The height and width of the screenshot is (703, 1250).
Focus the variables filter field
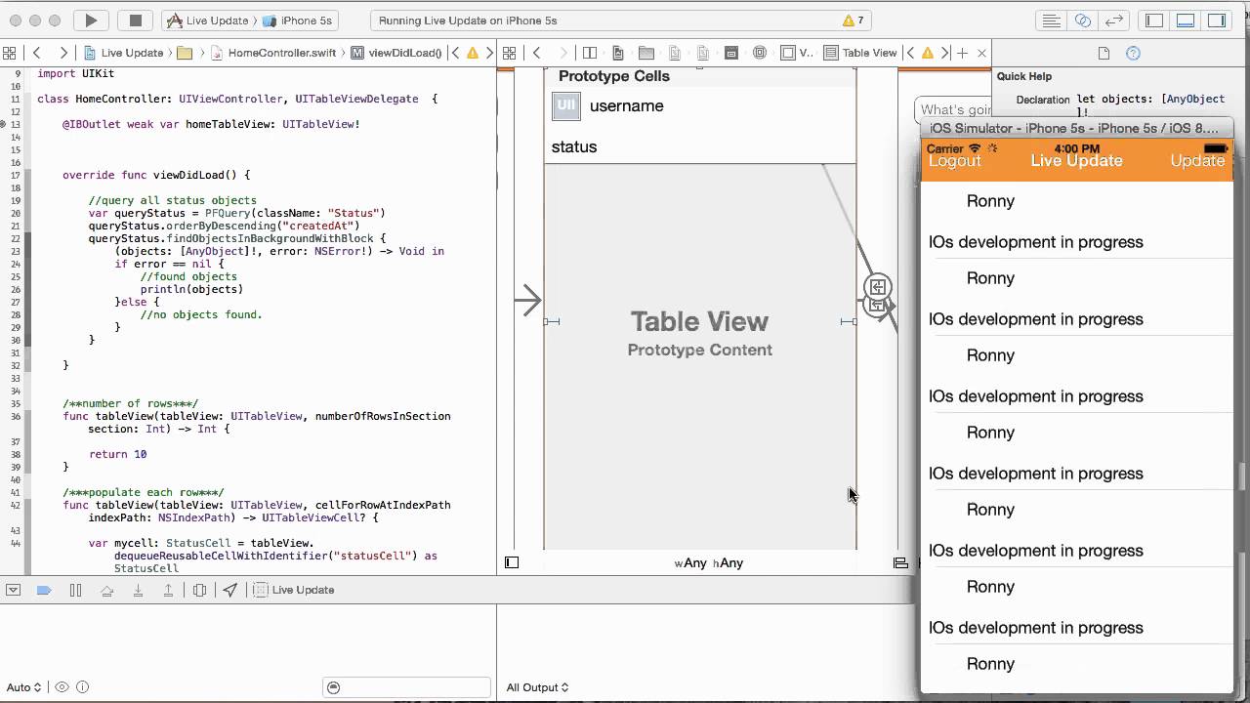coord(406,687)
